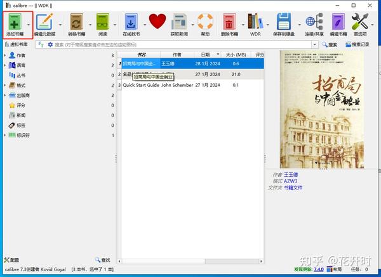Open dropdown arrow next to Fetch news
381x277 pixels.
tap(192, 25)
